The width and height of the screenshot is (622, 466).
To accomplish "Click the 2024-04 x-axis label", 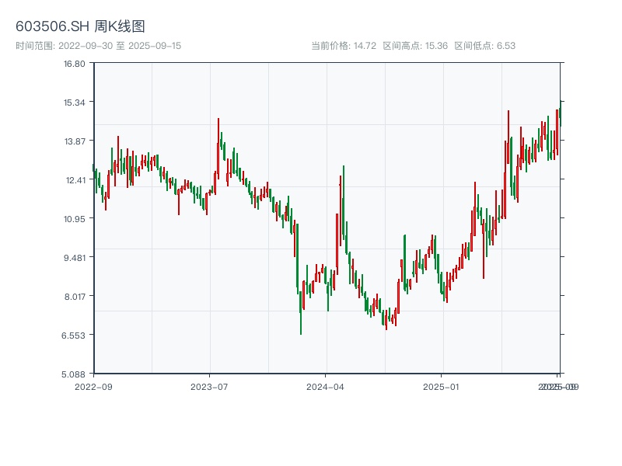I will 325,387.
